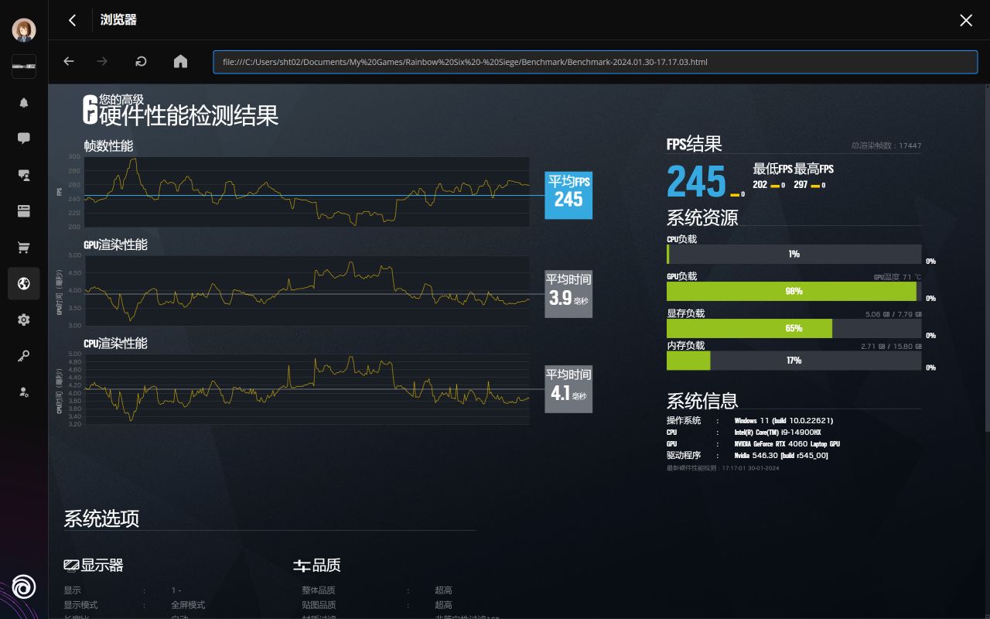The image size is (990, 619).
Task: Click the 2.71 GB / 15.80 GB text
Action: click(892, 347)
